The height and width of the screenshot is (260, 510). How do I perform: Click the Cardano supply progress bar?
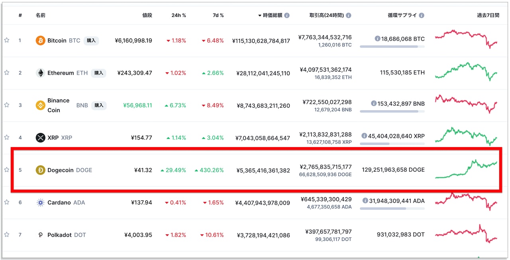(392, 208)
